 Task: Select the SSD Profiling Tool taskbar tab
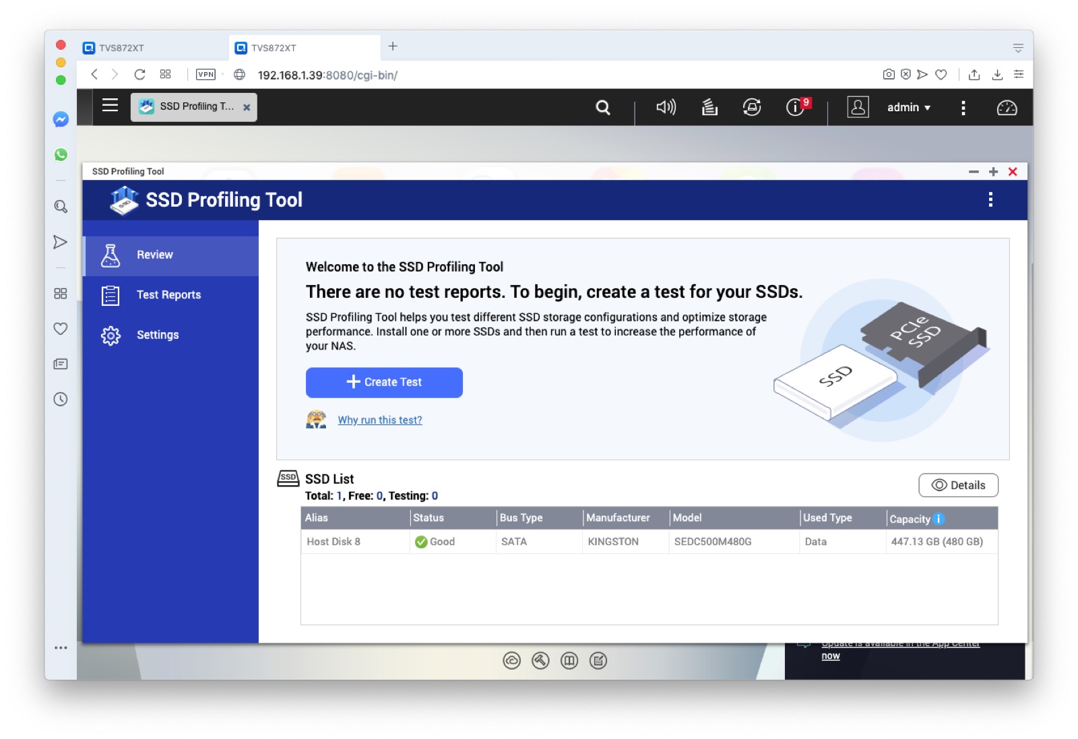point(193,106)
